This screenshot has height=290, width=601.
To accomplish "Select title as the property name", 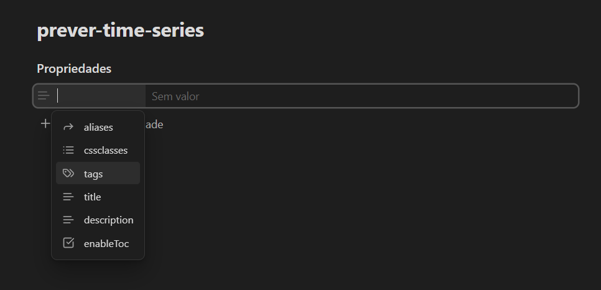I will pyautogui.click(x=92, y=197).
